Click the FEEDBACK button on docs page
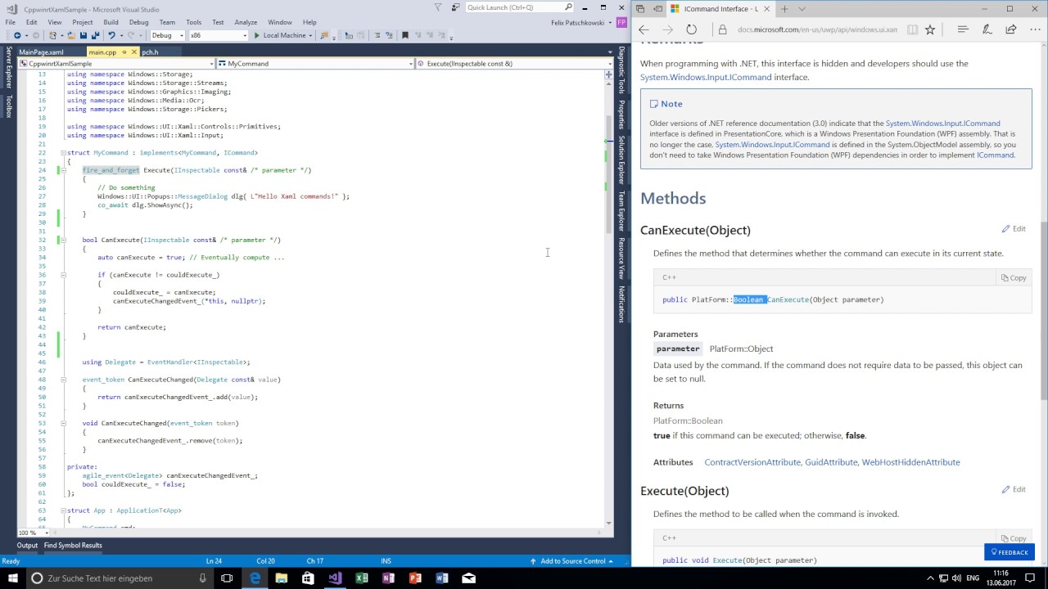1048x589 pixels. [x=1010, y=552]
